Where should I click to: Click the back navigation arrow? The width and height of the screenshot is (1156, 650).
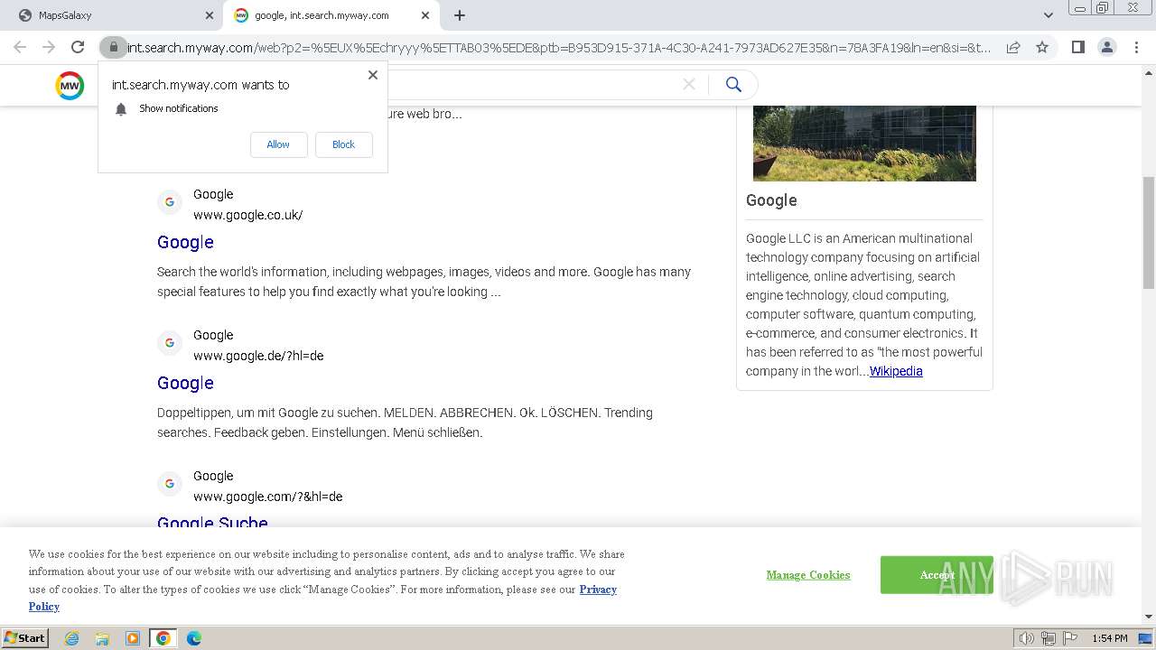pos(20,47)
